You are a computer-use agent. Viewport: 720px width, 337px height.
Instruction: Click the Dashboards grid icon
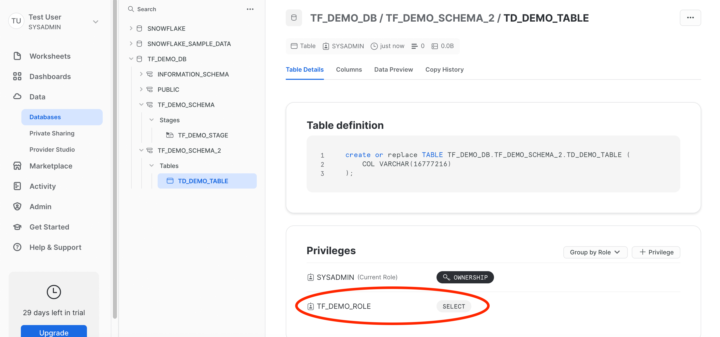tap(17, 76)
